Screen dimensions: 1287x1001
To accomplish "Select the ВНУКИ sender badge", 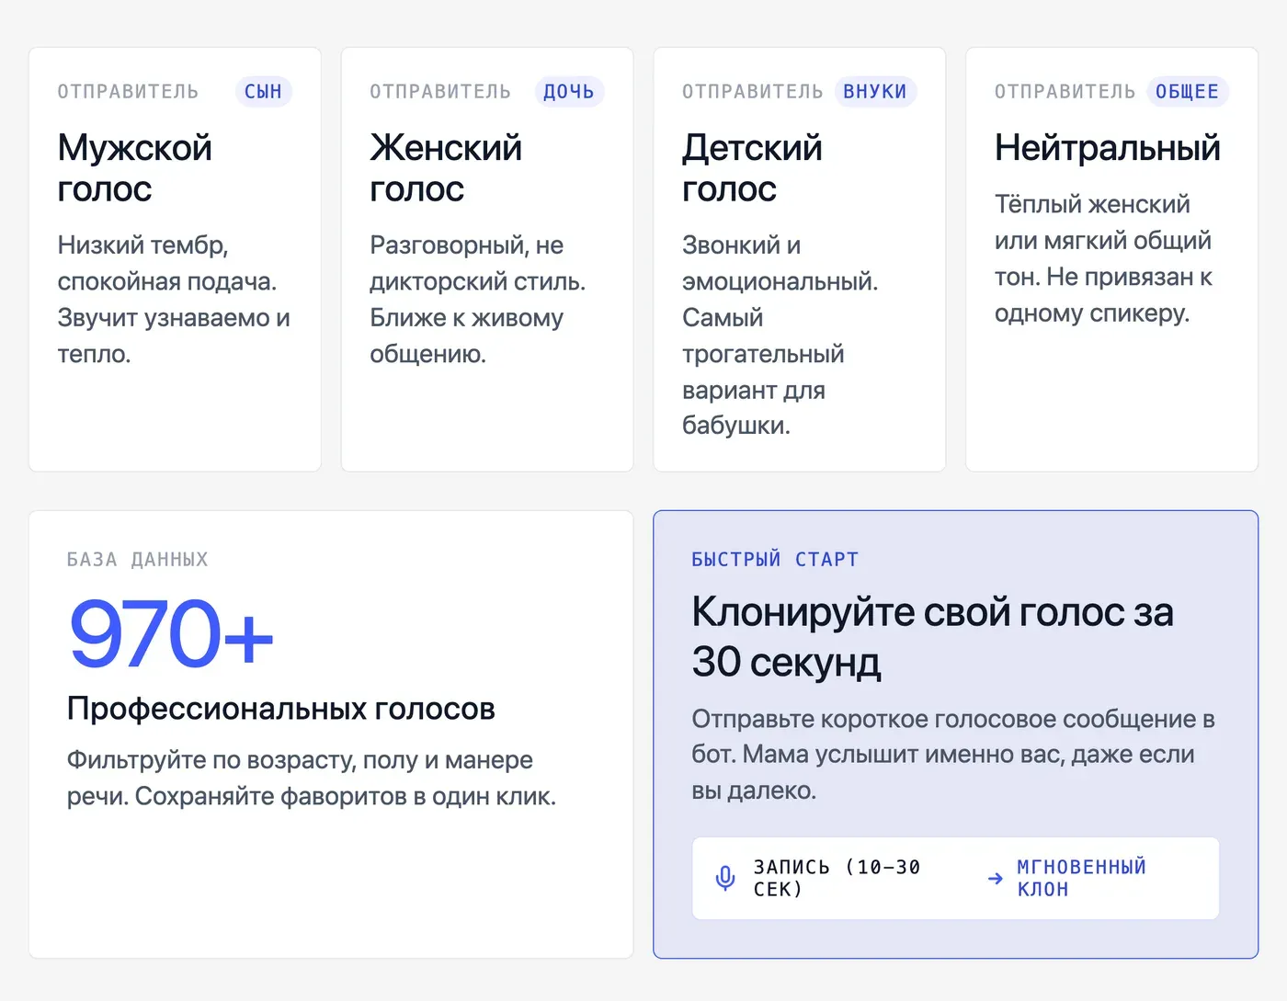I will click(875, 92).
